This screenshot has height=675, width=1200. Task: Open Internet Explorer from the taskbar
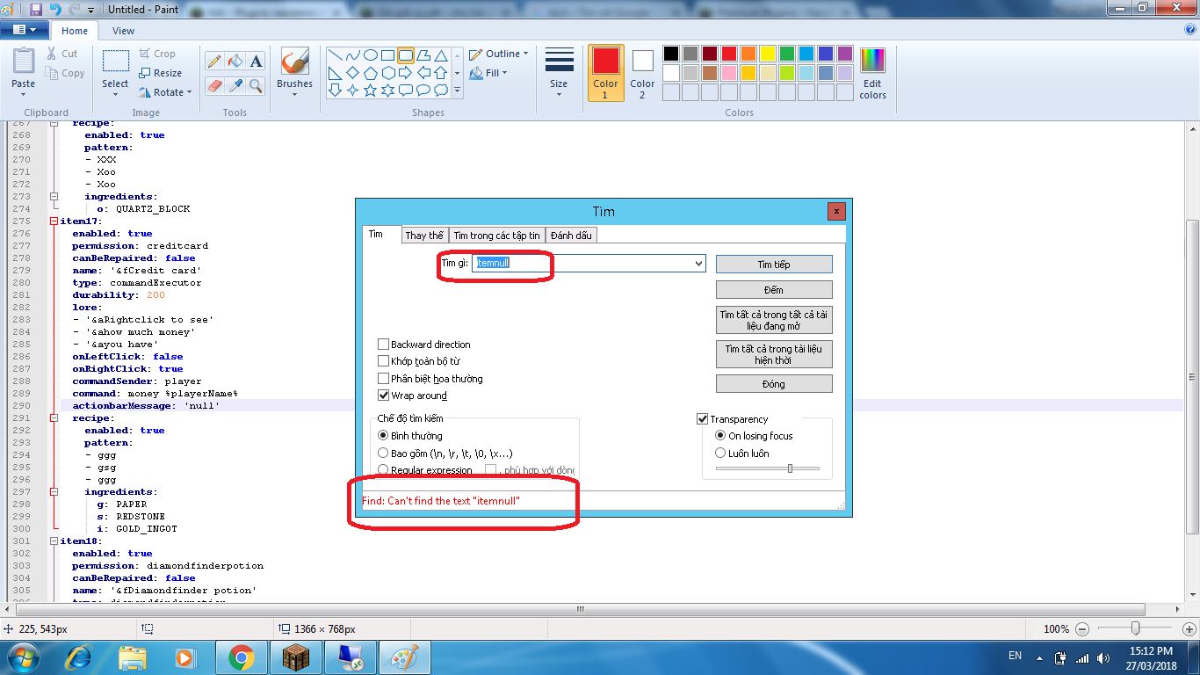(x=79, y=657)
